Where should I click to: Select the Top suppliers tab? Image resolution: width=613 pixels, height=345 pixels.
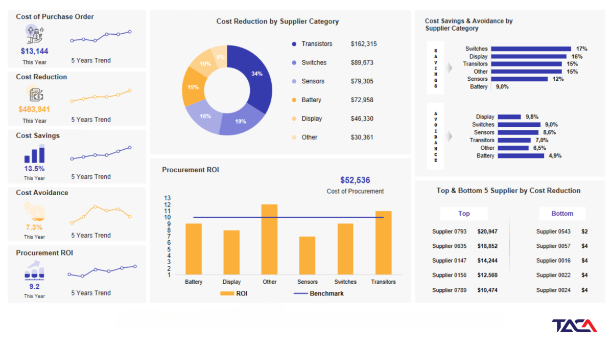464,214
